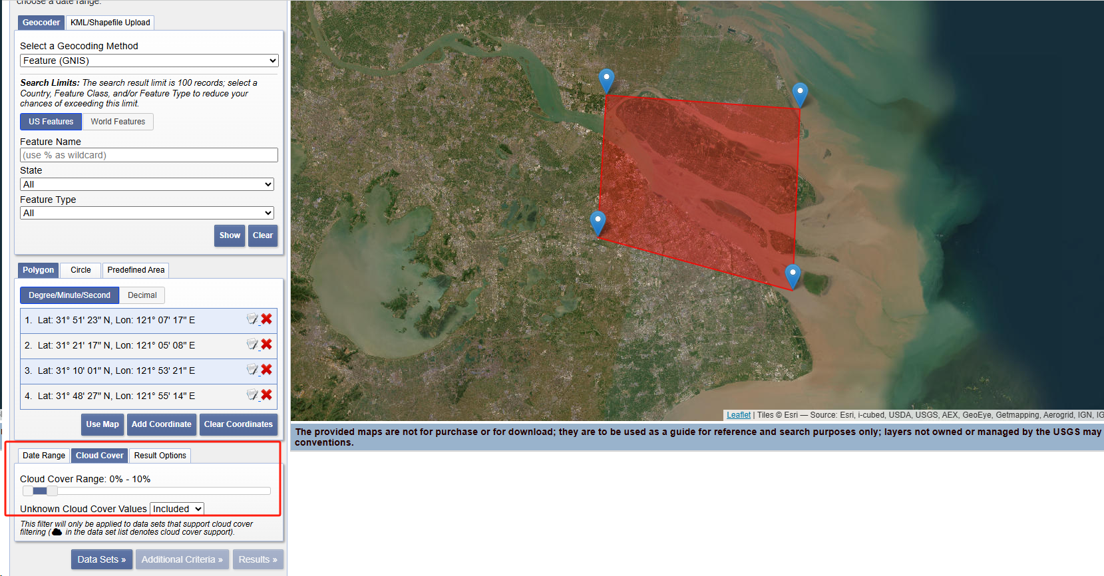Select coordinate row Lat 31° 10' 01" N
Screen dimensions: 1104x576
tap(148, 371)
